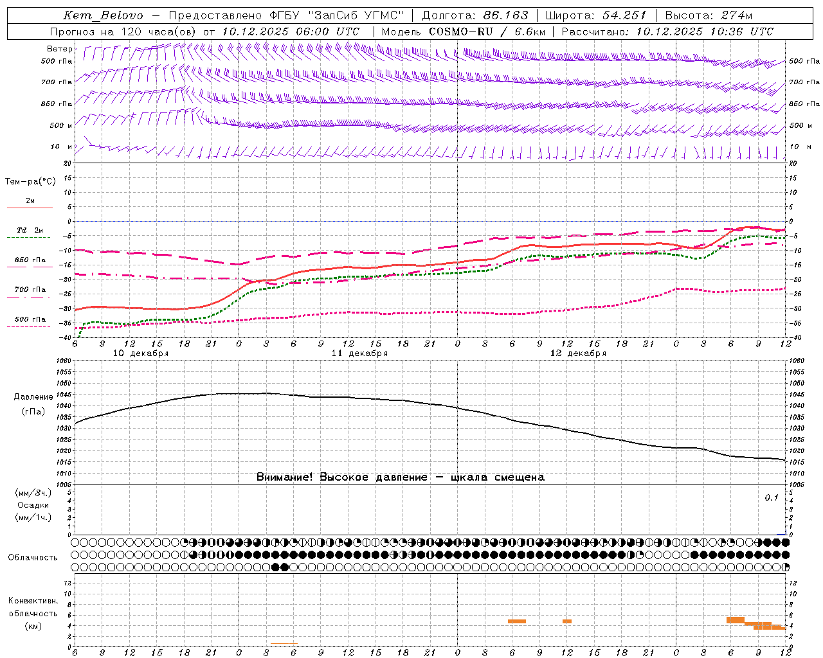Click the Td 2м dew point legend entry

[x=30, y=230]
